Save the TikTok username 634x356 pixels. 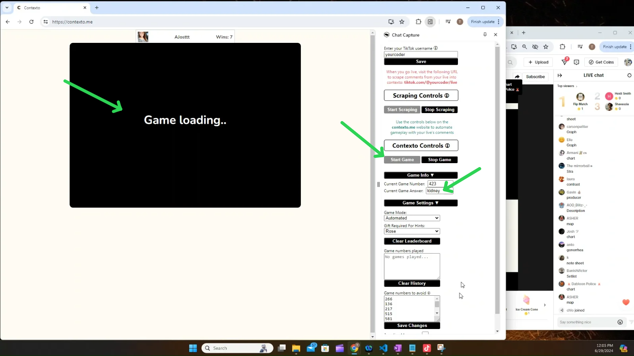coord(421,62)
